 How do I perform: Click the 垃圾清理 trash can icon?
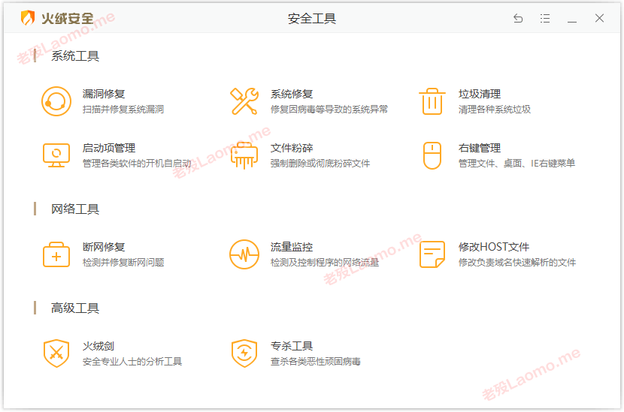(432, 101)
